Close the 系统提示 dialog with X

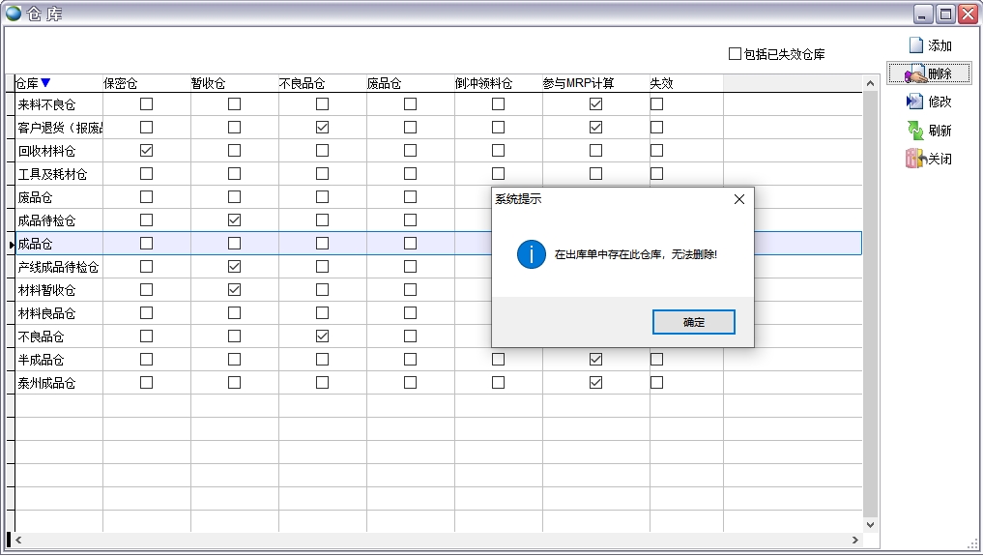click(x=739, y=199)
